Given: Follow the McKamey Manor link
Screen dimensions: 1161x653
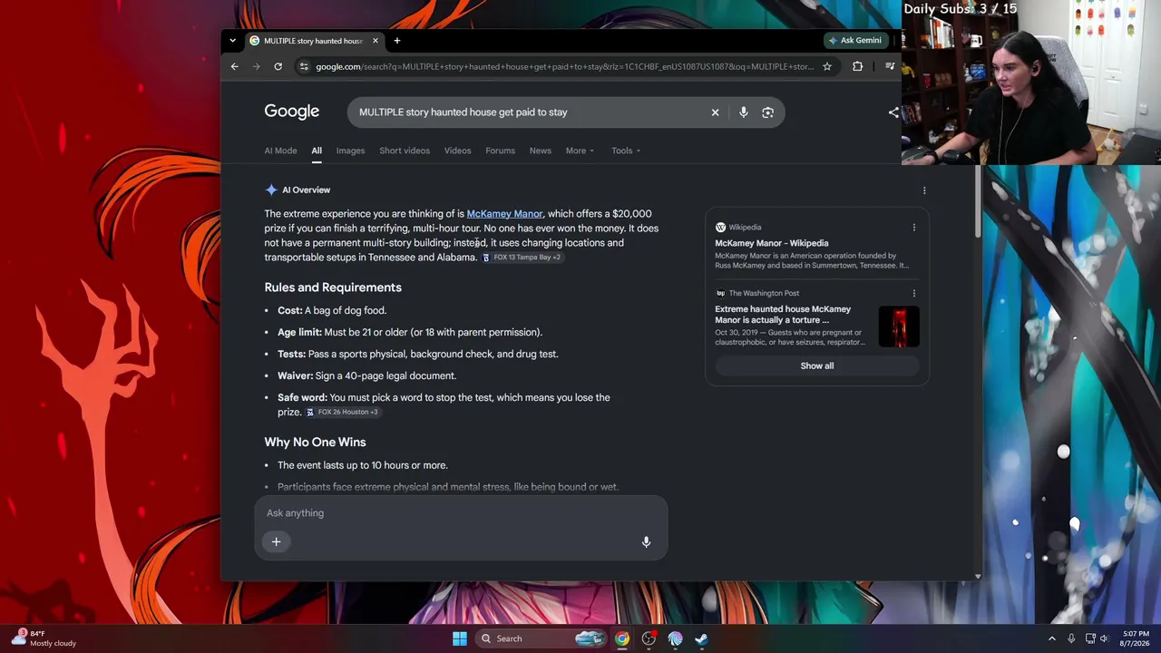Looking at the screenshot, I should [504, 214].
